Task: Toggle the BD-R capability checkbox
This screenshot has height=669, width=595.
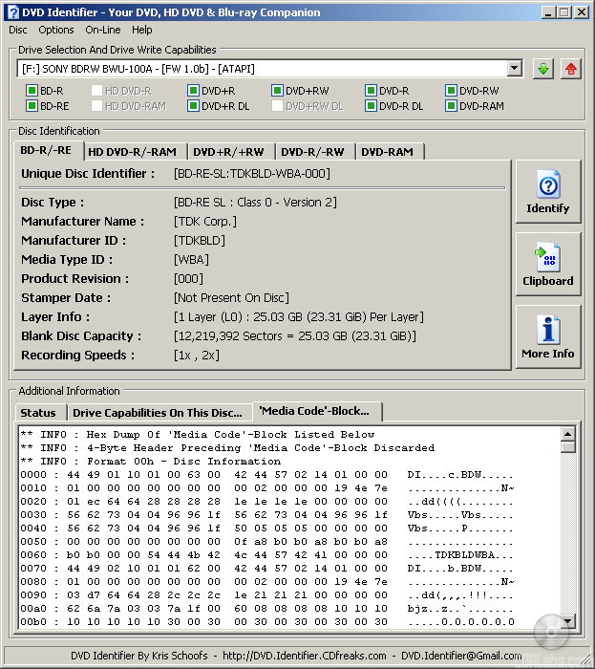Action: click(32, 91)
